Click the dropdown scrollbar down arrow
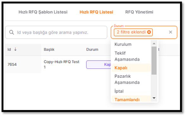The image size is (186, 116). pyautogui.click(x=154, y=98)
